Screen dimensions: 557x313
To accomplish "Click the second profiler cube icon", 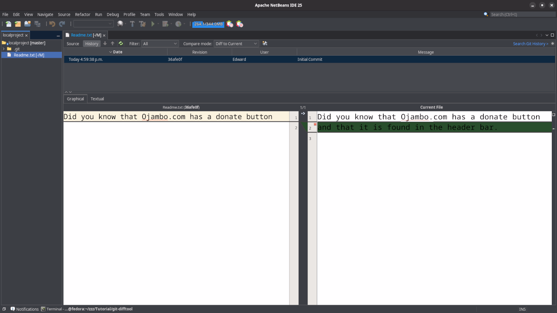I will pos(239,24).
